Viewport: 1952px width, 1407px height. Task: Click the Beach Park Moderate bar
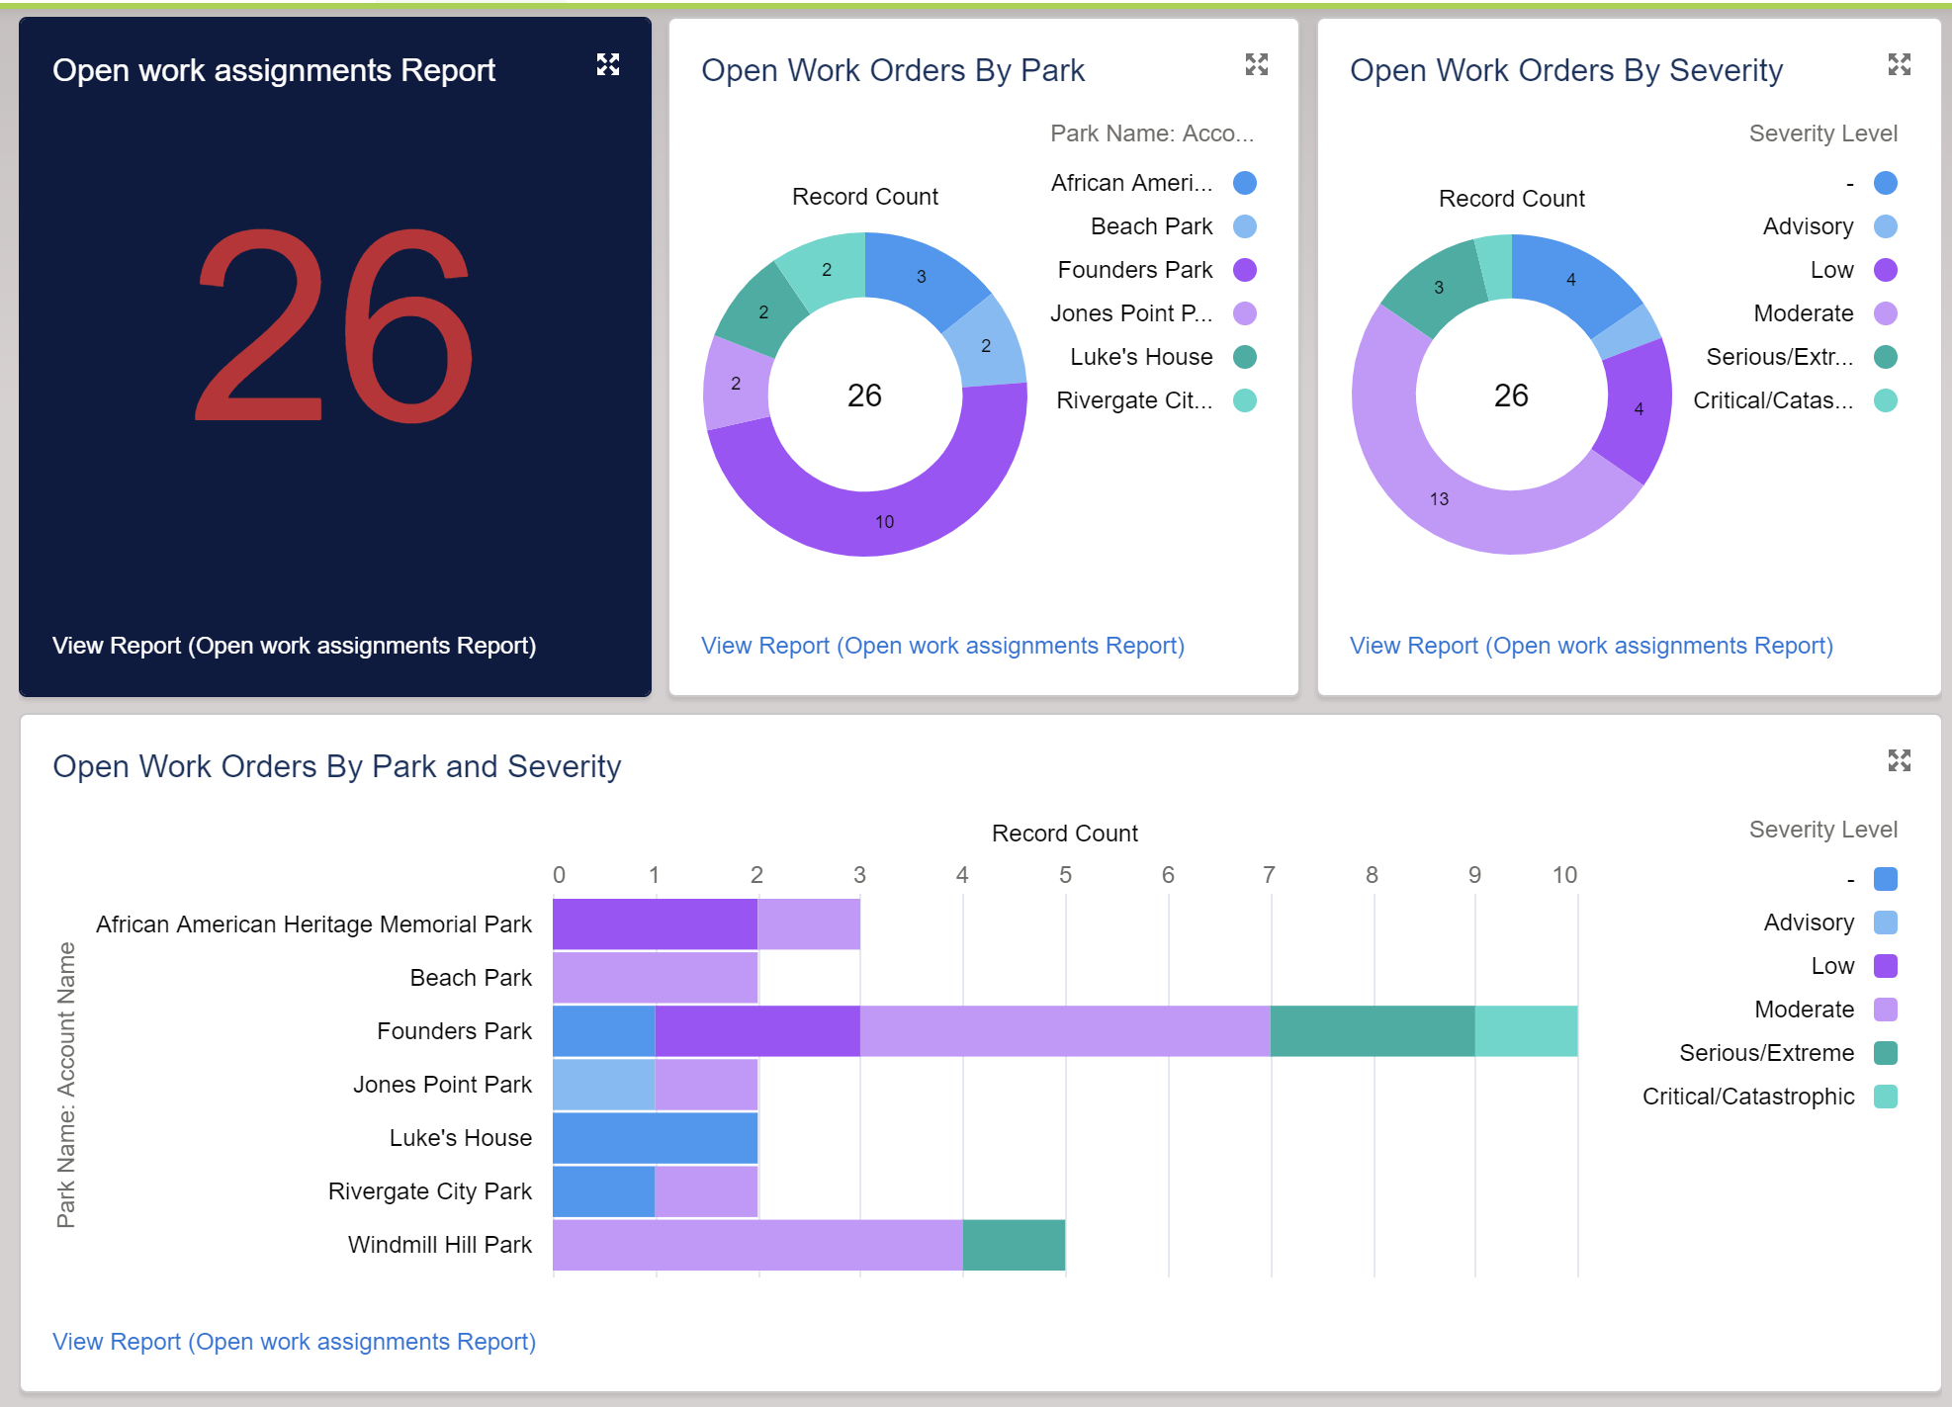656,978
